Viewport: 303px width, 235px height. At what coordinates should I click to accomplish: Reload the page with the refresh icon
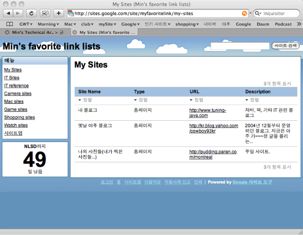coord(31,13)
